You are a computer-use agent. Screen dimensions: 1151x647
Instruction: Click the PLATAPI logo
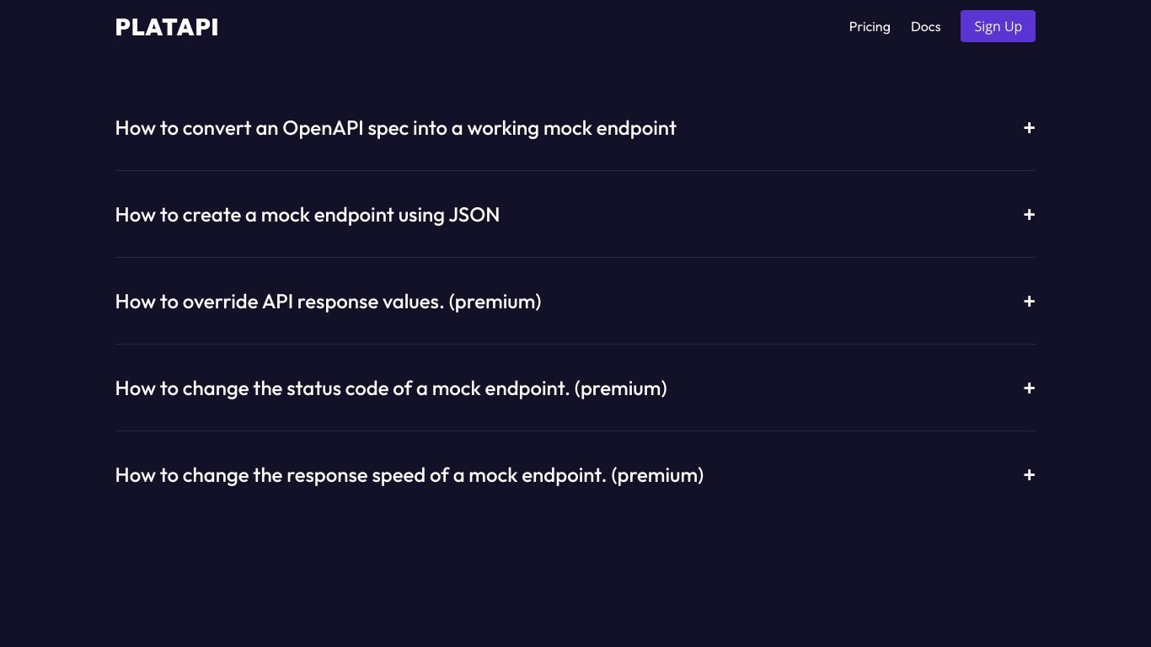point(167,27)
